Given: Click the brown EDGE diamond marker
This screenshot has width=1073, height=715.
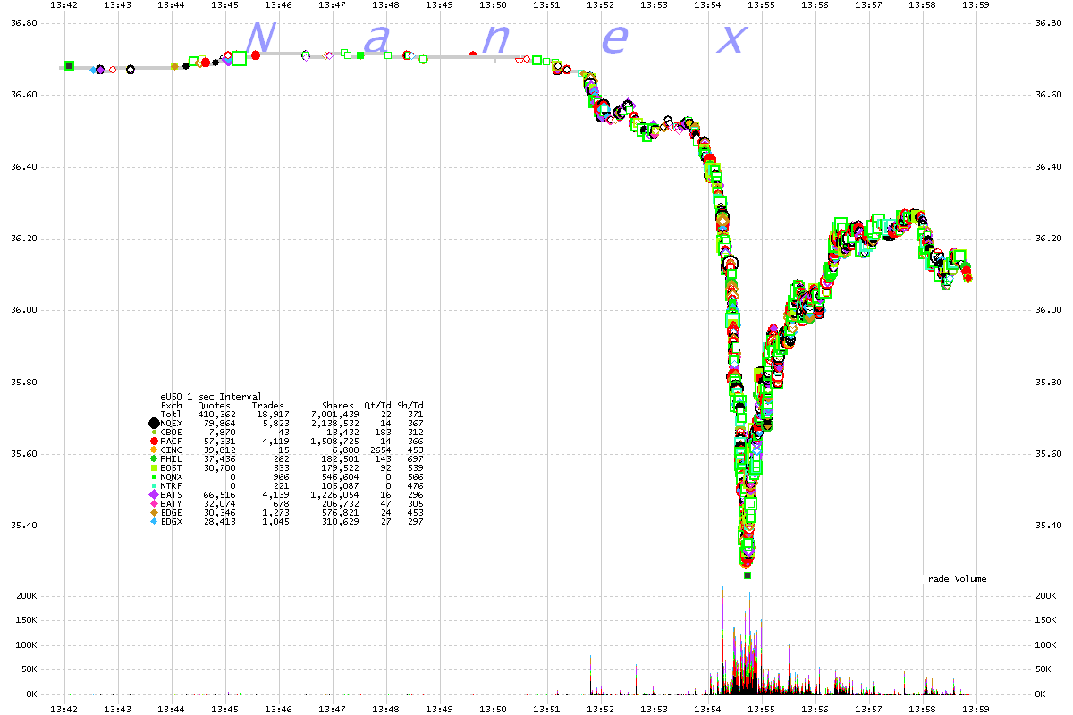Looking at the screenshot, I should click(x=154, y=512).
